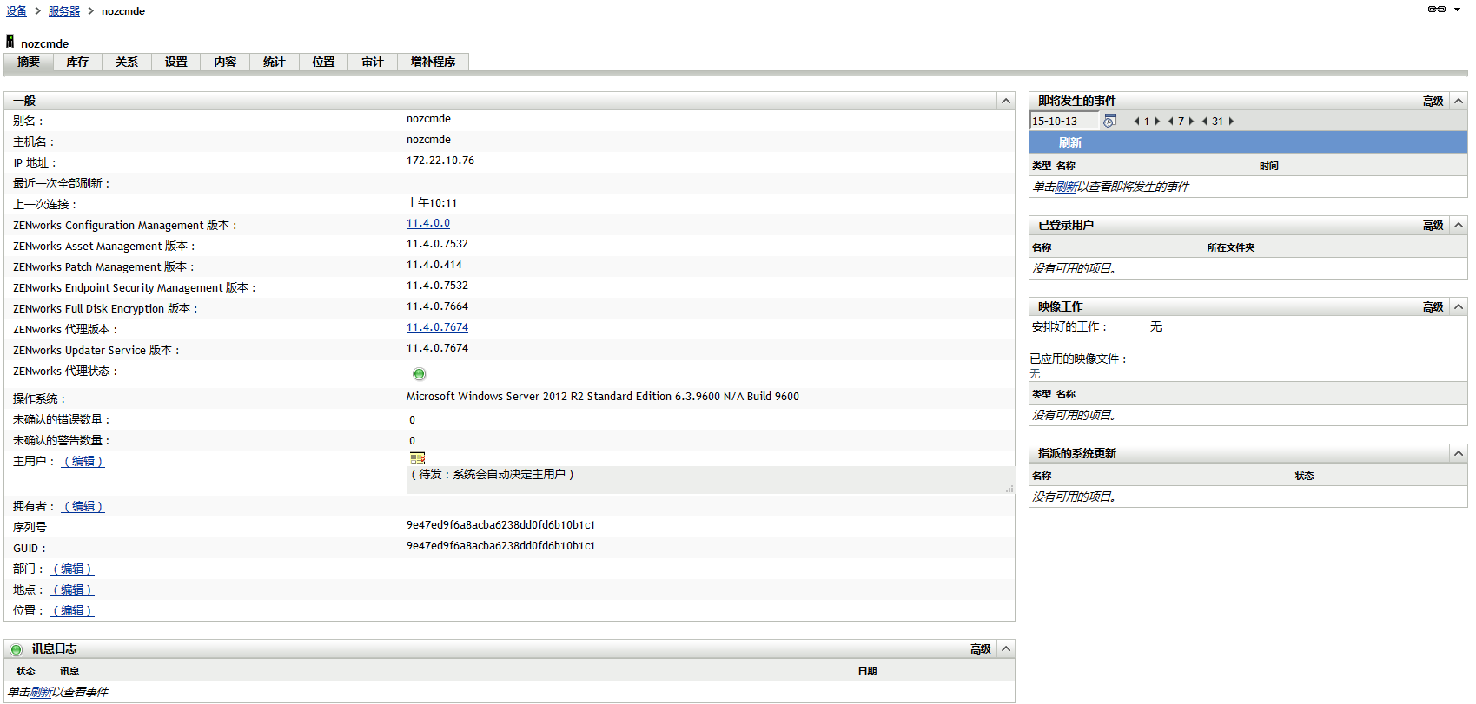Click the 日期 column header in 讯息日志
Viewport: 1476px width, 704px height.
(867, 671)
